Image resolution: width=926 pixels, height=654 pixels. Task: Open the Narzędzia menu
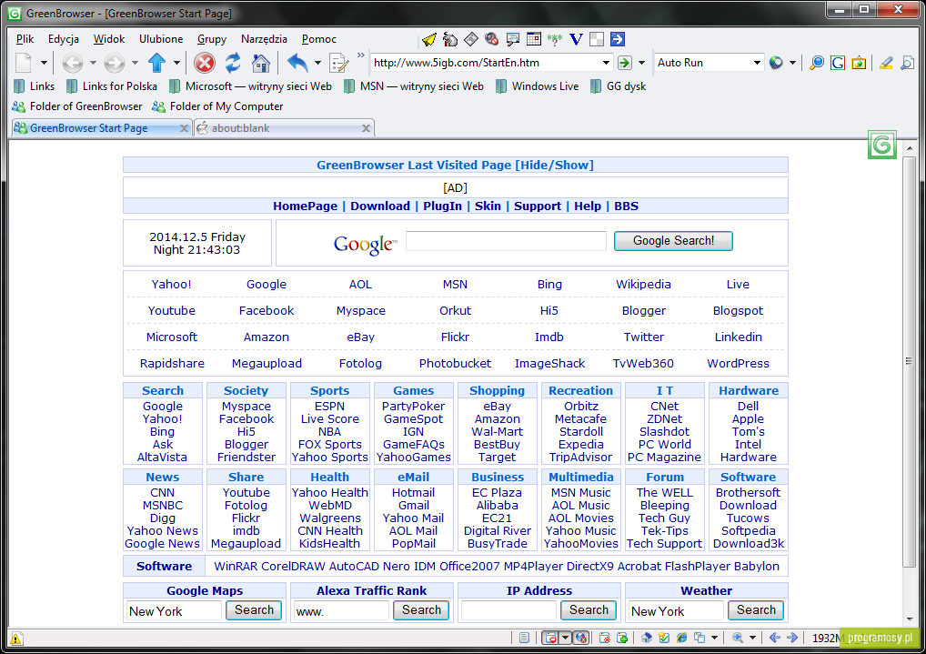coord(264,39)
